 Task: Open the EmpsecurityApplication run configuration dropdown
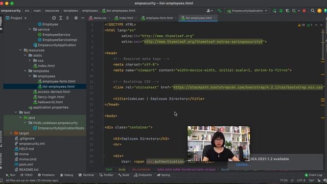click(x=247, y=11)
